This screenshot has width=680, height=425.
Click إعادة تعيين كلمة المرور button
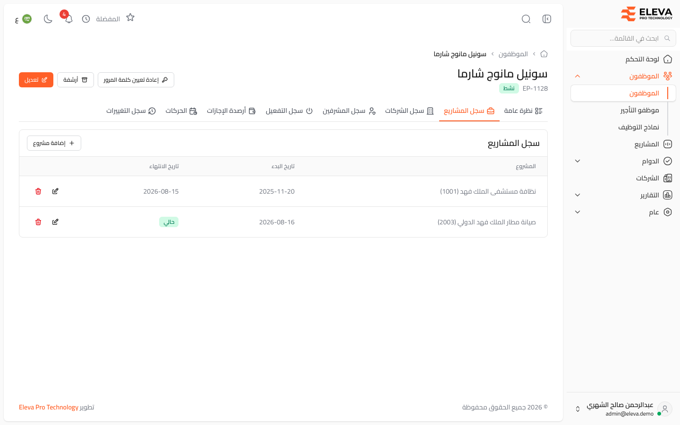(136, 80)
